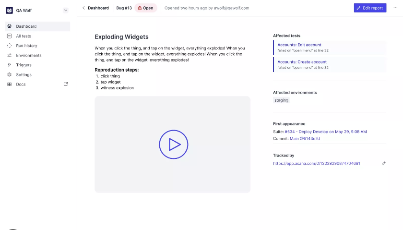Click the back chevron next to Dashboard
The width and height of the screenshot is (403, 230).
(x=83, y=8)
